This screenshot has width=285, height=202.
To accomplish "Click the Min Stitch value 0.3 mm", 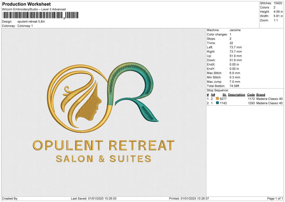I will [x=235, y=77].
